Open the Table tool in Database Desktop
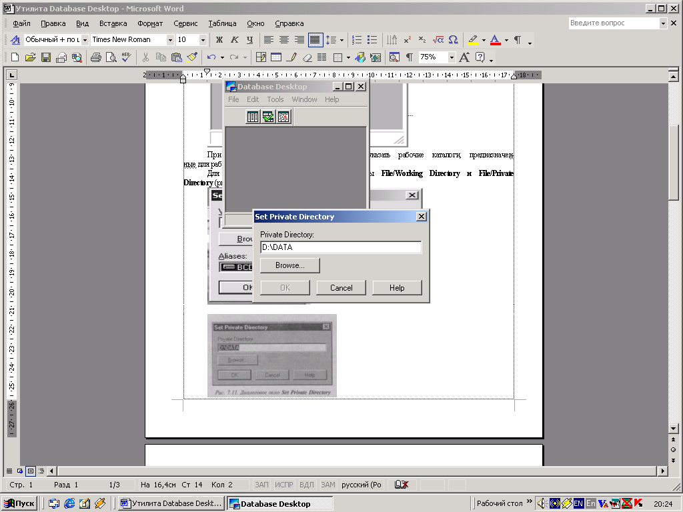This screenshot has height=512, width=683. [253, 117]
